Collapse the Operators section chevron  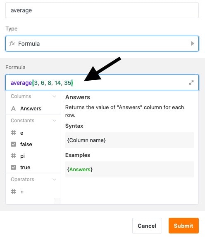[x=55, y=180]
